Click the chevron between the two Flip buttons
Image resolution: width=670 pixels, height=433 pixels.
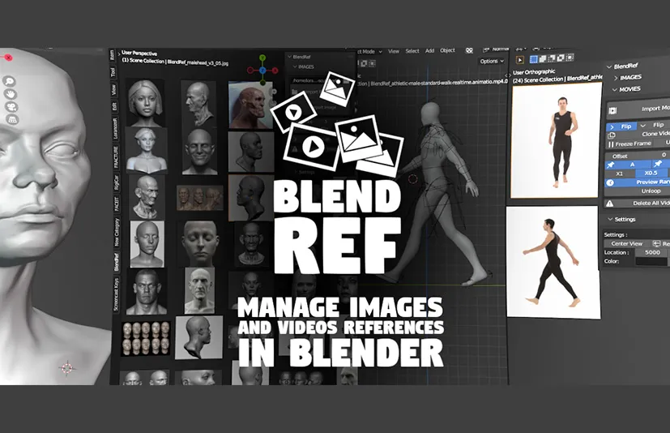coord(642,126)
